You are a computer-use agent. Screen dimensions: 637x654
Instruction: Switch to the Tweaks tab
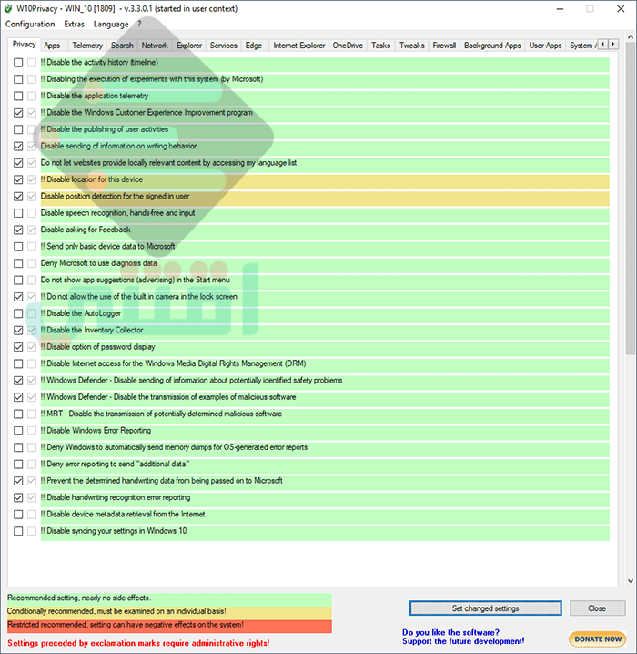coord(412,46)
